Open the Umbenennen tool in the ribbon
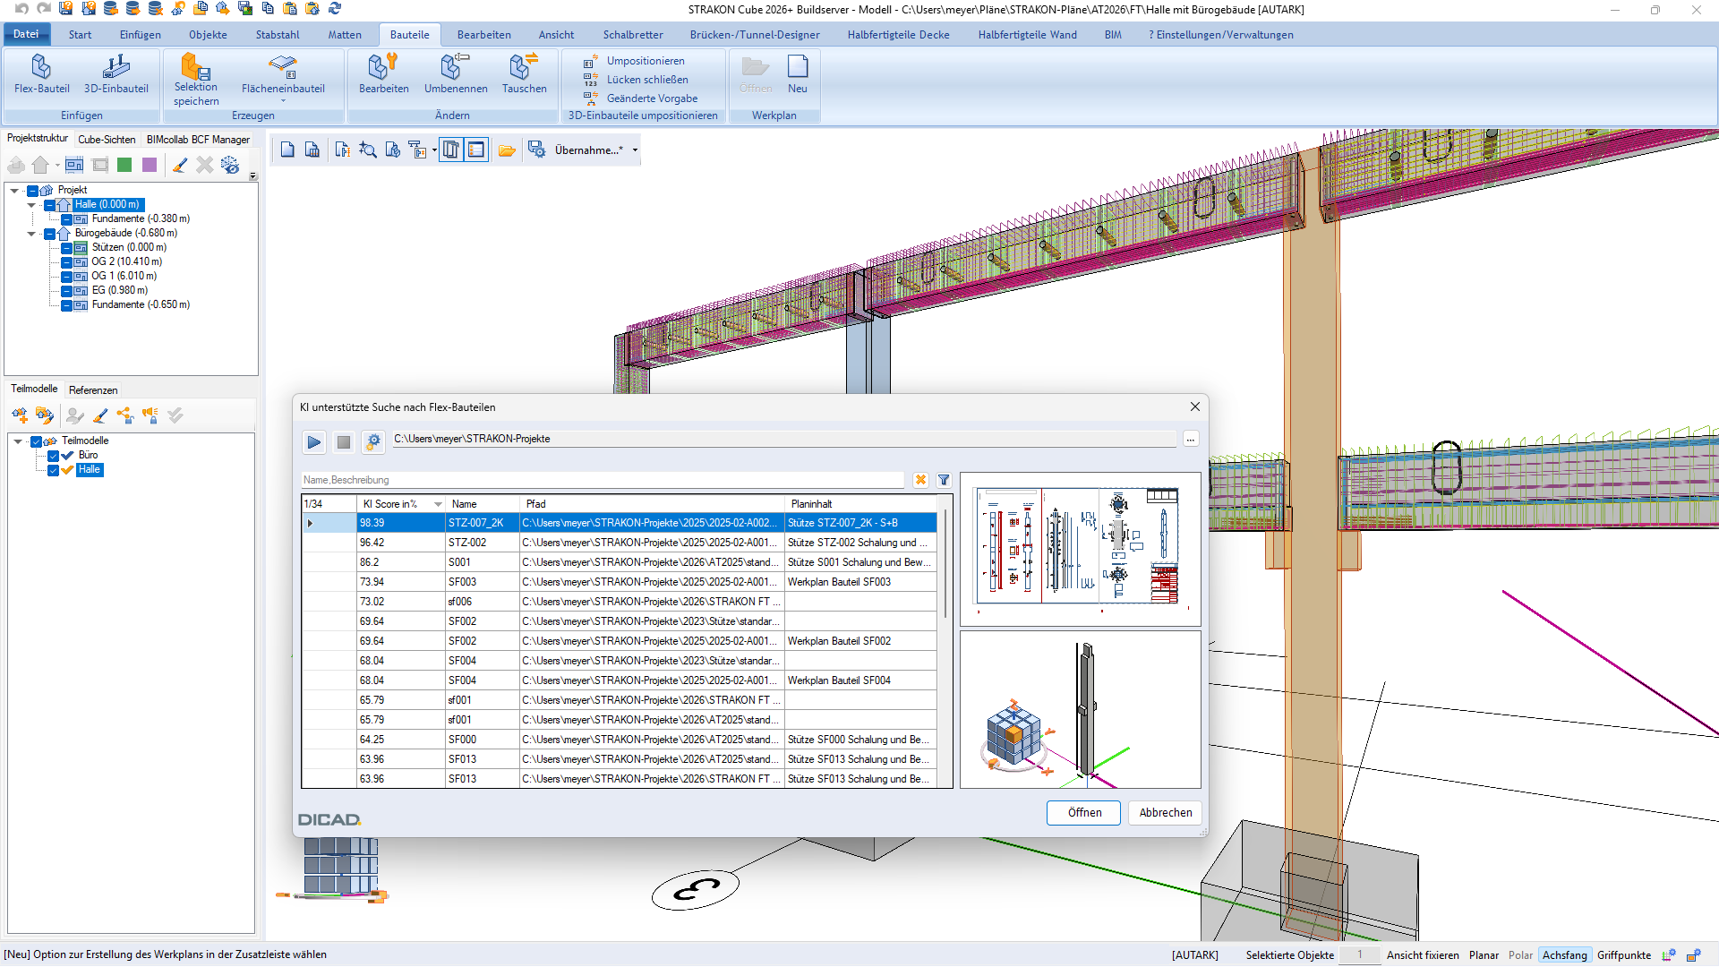This screenshot has width=1719, height=967. [x=456, y=73]
